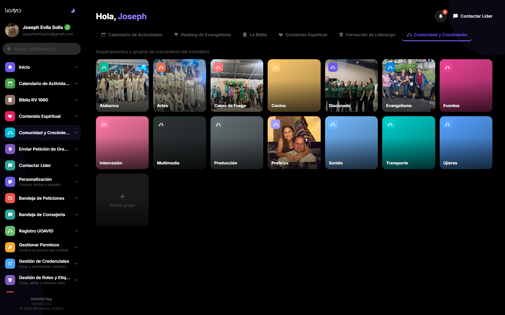
Task: Expand Inicio arrow in sidebar
Action: pyautogui.click(x=76, y=67)
